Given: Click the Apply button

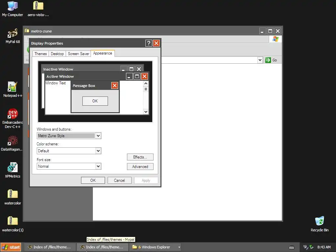Looking at the screenshot, I should click(x=146, y=180).
